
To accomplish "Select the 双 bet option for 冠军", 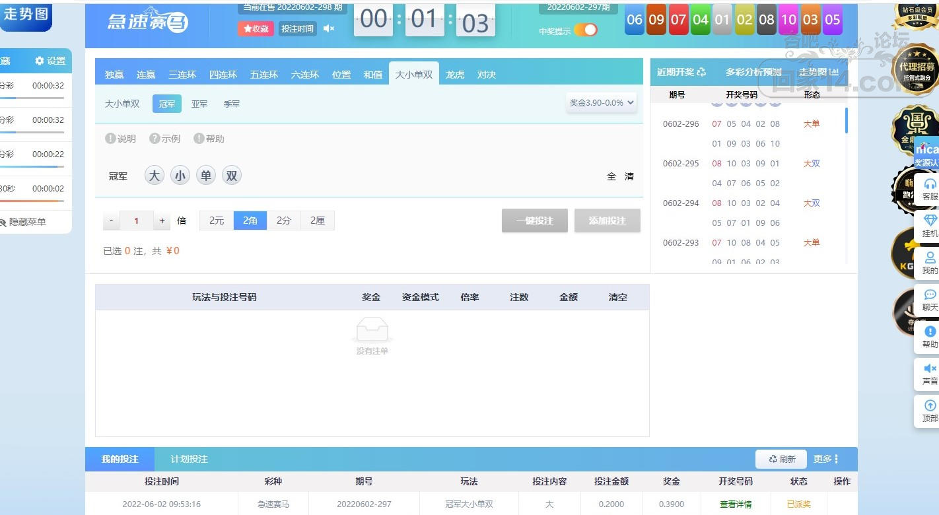I will tap(231, 176).
